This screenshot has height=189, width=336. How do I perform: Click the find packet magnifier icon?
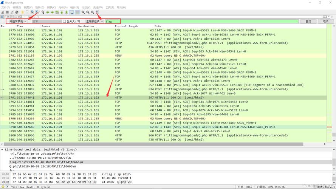click(43, 12)
